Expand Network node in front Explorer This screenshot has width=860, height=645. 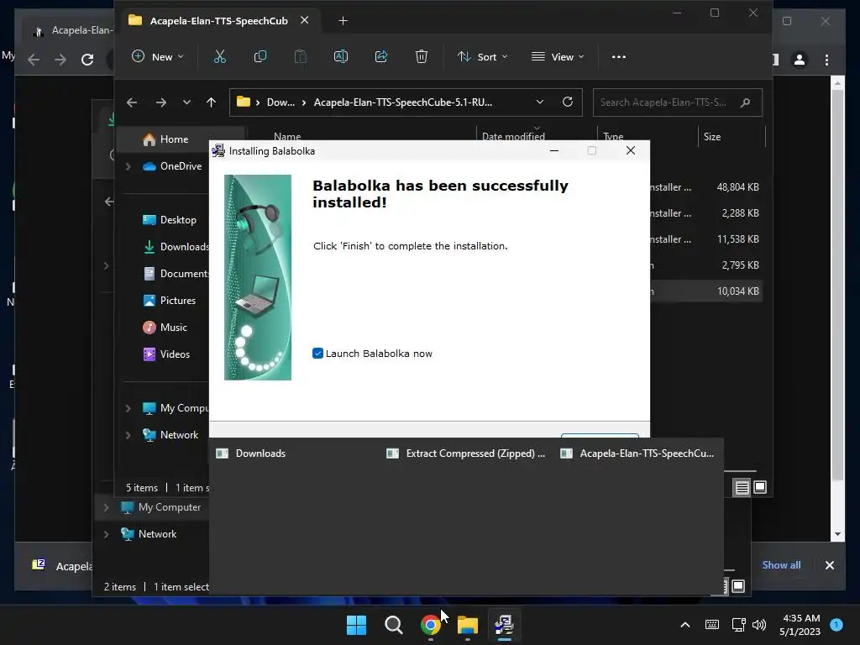coord(128,435)
